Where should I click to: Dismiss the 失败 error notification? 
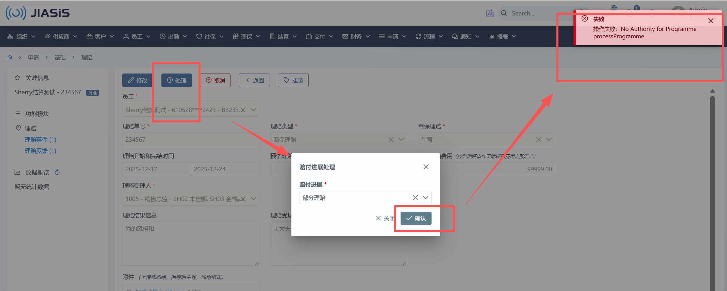tap(711, 21)
